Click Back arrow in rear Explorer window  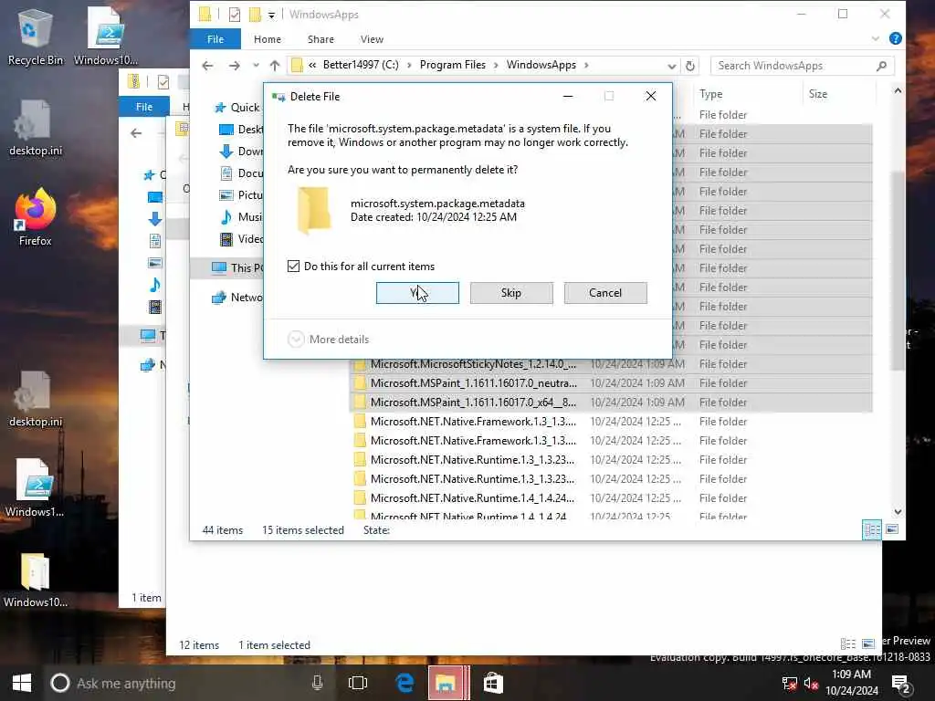pos(136,133)
